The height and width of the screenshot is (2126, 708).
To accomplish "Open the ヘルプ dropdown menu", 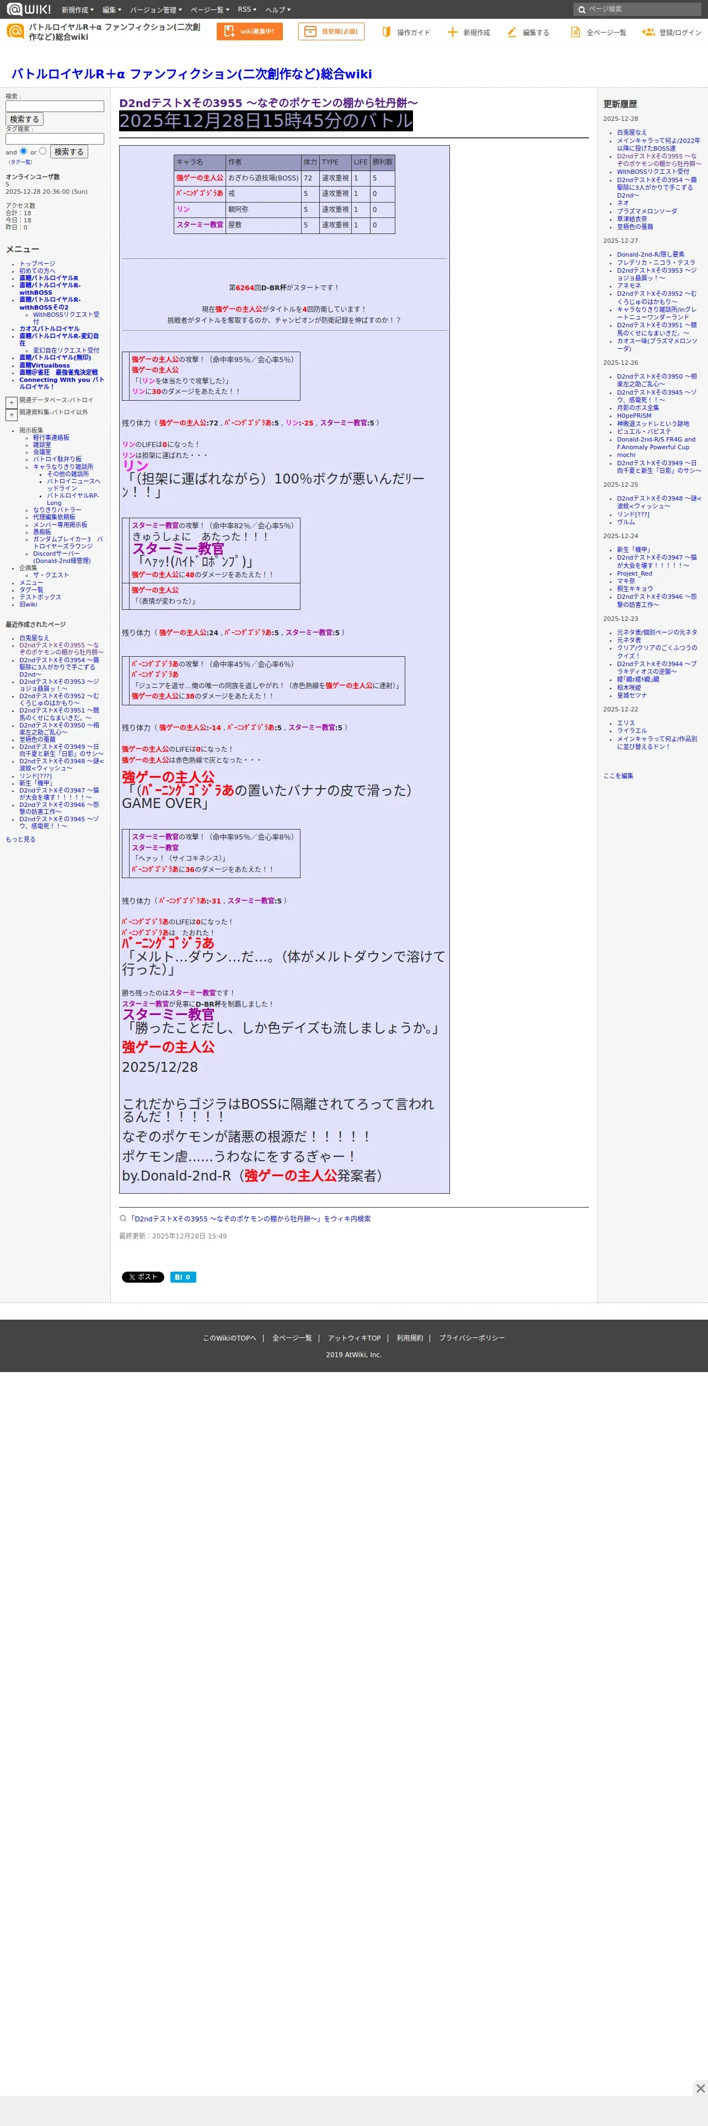I will pyautogui.click(x=278, y=10).
